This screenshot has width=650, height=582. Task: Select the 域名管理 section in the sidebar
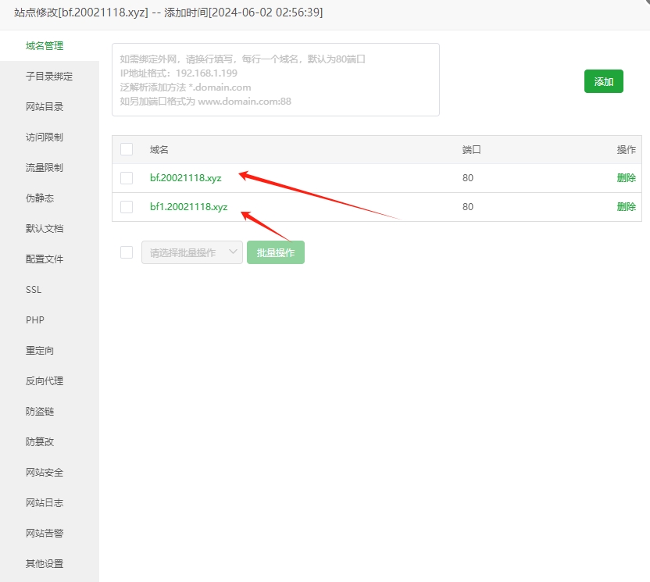click(x=45, y=45)
